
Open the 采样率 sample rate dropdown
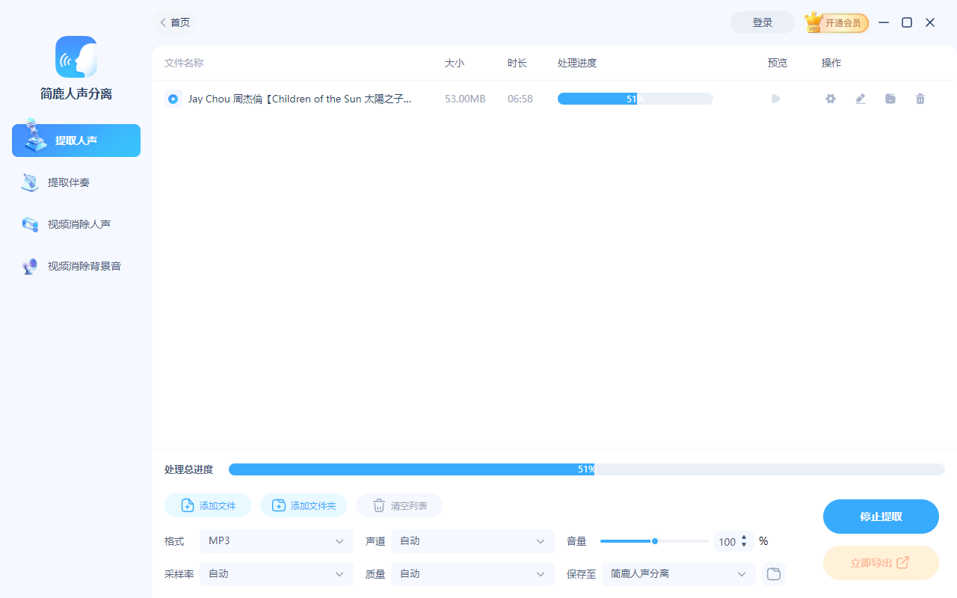[276, 573]
